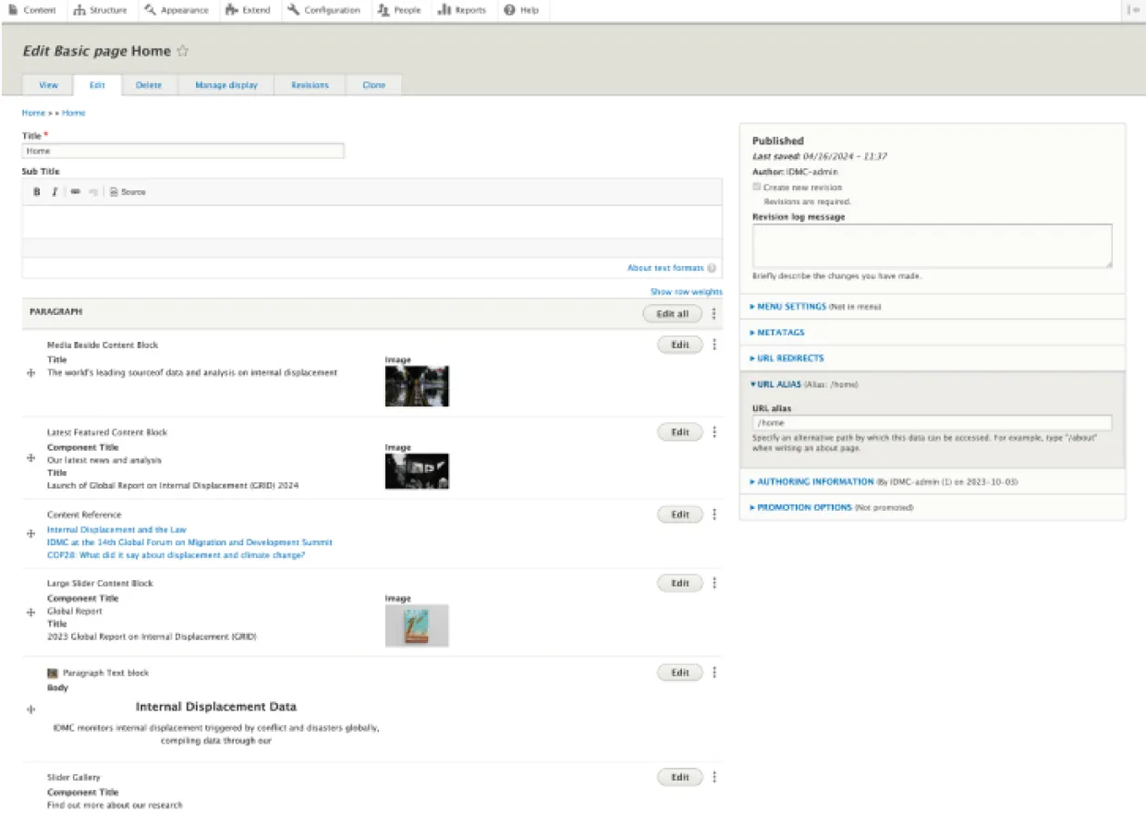Switch to the Revisions tab

point(310,85)
